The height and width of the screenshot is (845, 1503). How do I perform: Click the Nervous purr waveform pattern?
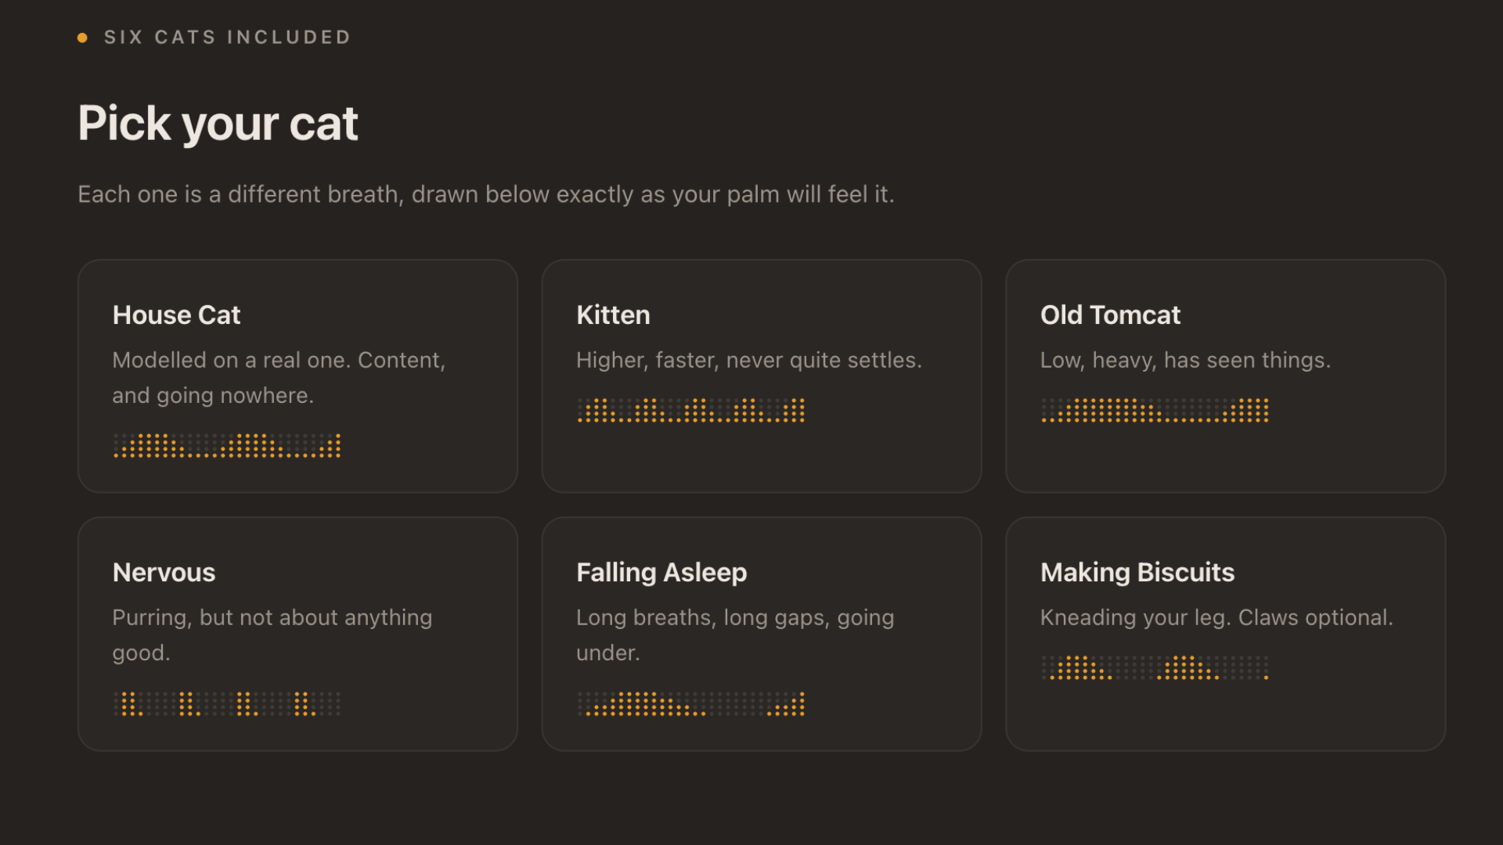click(x=227, y=703)
